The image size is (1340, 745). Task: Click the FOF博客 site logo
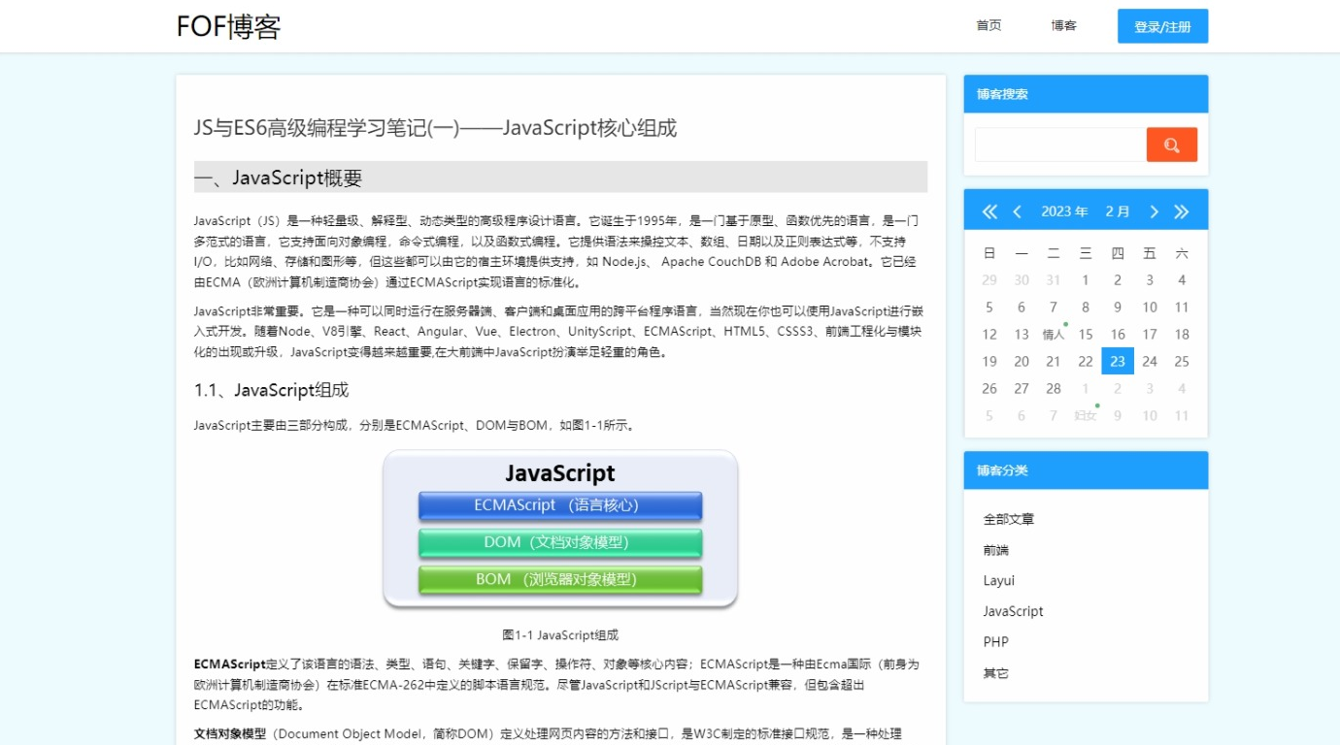228,26
